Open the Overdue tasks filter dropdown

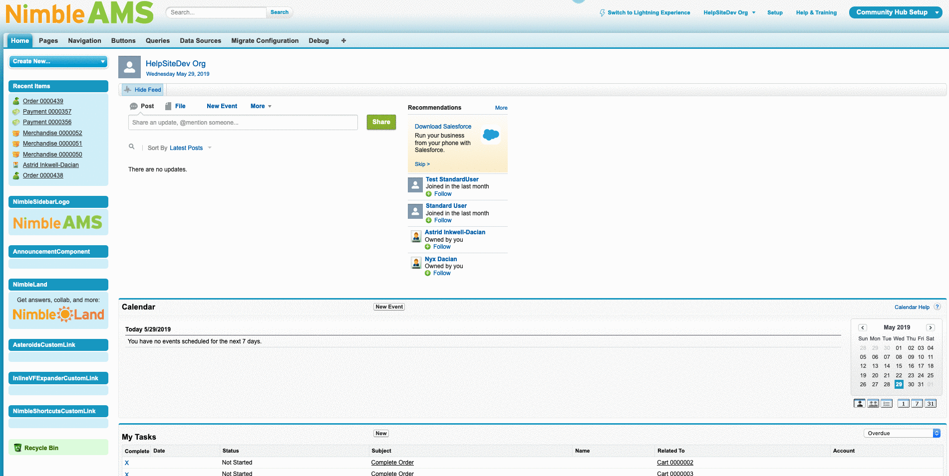click(902, 433)
